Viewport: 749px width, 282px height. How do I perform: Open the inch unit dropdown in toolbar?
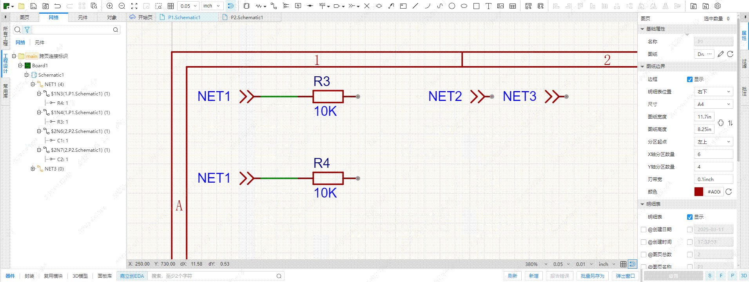212,6
